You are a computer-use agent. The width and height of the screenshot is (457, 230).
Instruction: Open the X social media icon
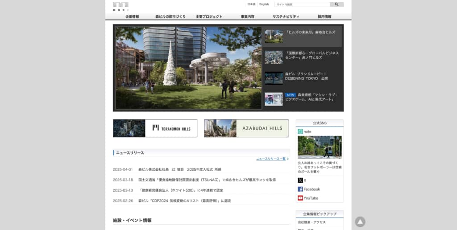click(x=300, y=180)
